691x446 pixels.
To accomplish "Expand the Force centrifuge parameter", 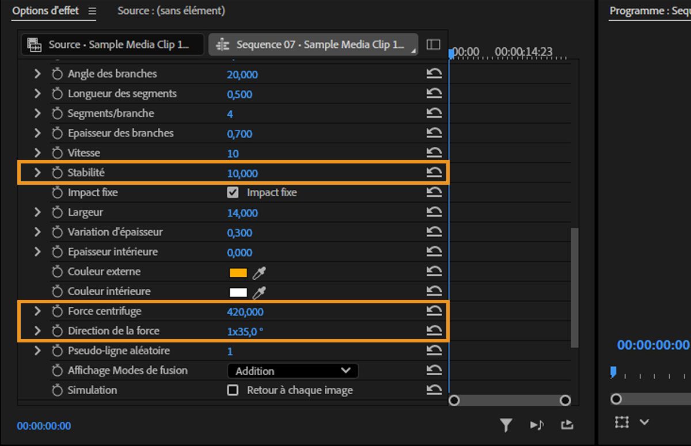I will [x=37, y=311].
